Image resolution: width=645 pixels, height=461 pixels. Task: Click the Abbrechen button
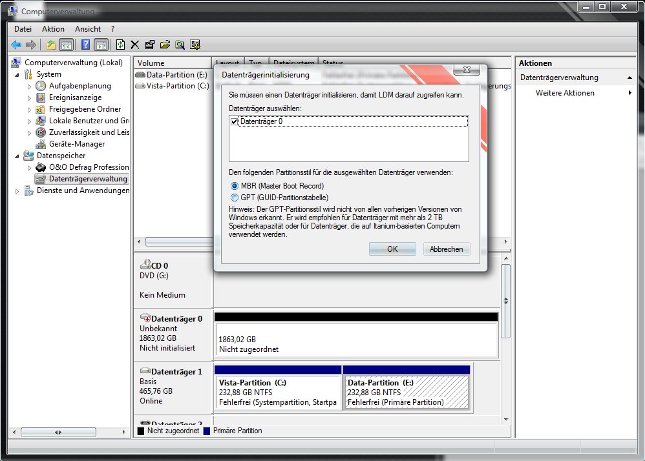click(447, 249)
